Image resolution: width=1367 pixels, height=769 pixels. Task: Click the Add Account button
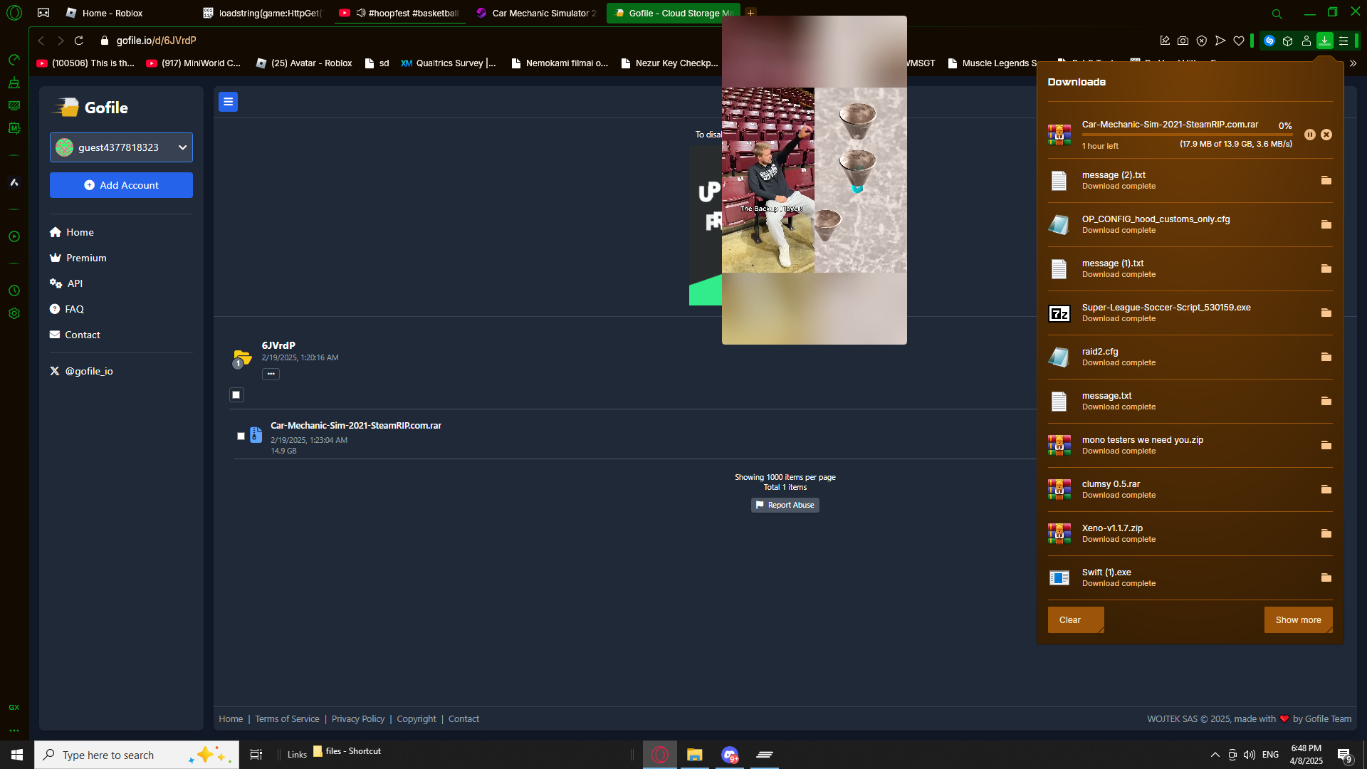click(121, 185)
